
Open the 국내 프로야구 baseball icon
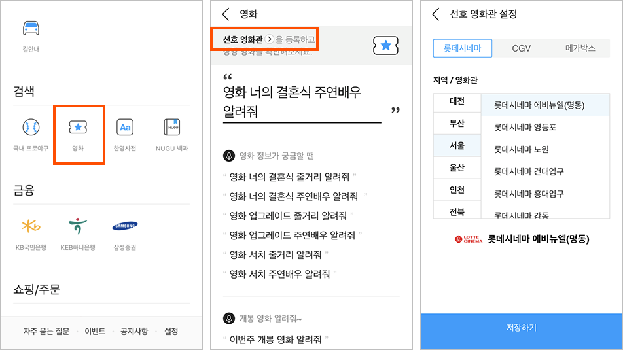click(31, 128)
